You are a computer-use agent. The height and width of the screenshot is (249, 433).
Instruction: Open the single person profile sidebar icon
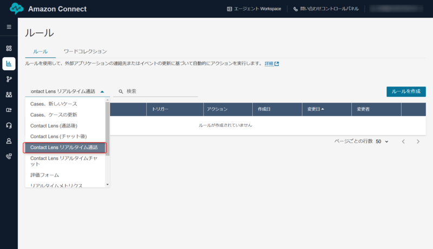coord(9,141)
